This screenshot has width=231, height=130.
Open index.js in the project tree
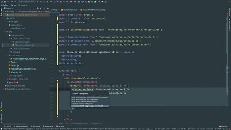(x=14, y=65)
